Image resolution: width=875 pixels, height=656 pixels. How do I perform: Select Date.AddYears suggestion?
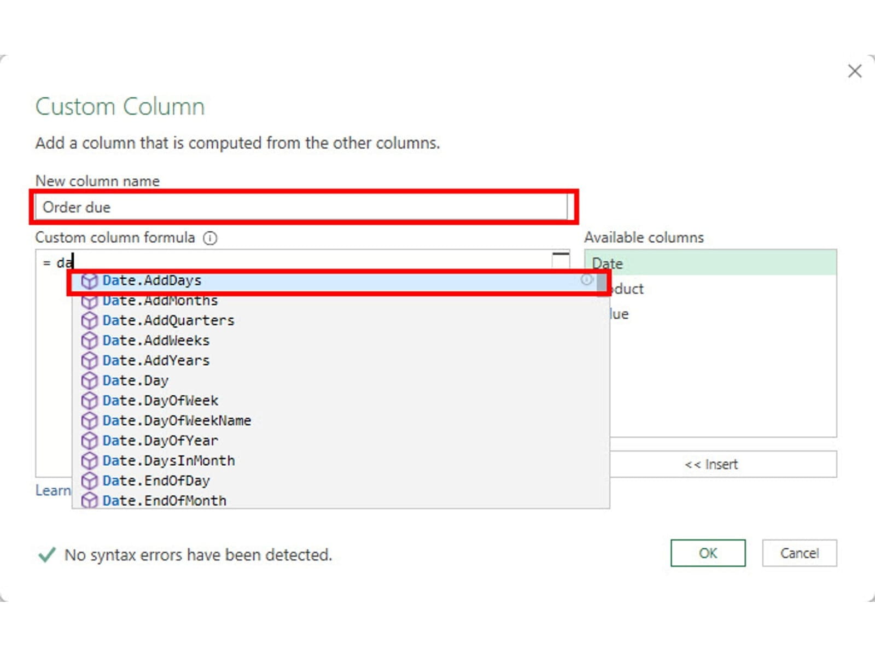coord(156,361)
